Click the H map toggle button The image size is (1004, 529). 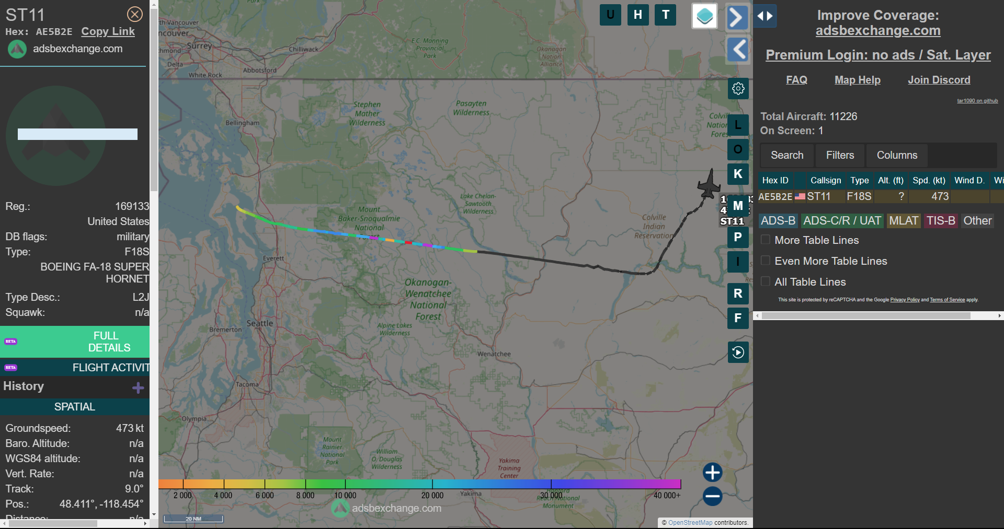638,15
